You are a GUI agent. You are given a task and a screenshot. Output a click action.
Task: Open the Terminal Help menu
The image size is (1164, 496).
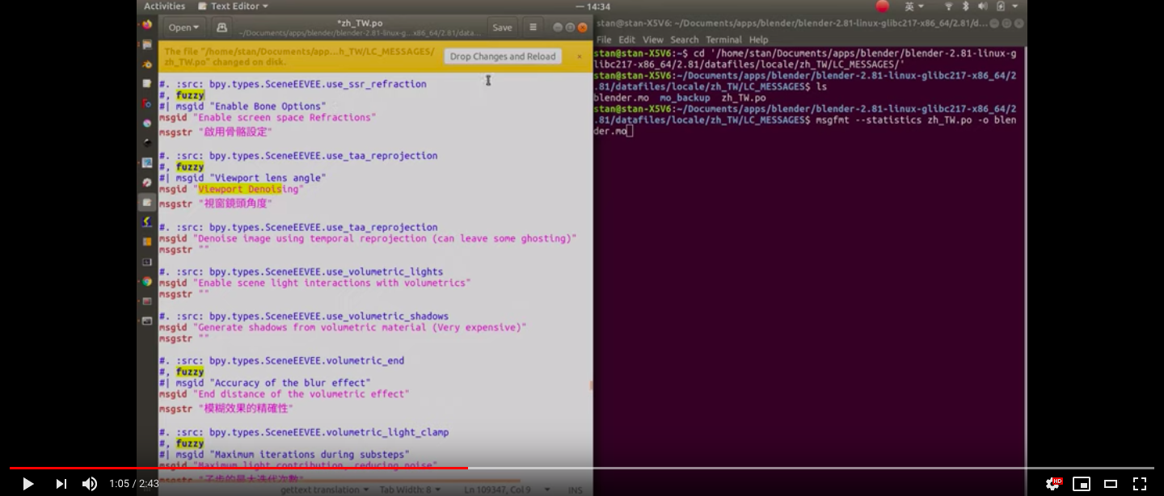pyautogui.click(x=758, y=40)
